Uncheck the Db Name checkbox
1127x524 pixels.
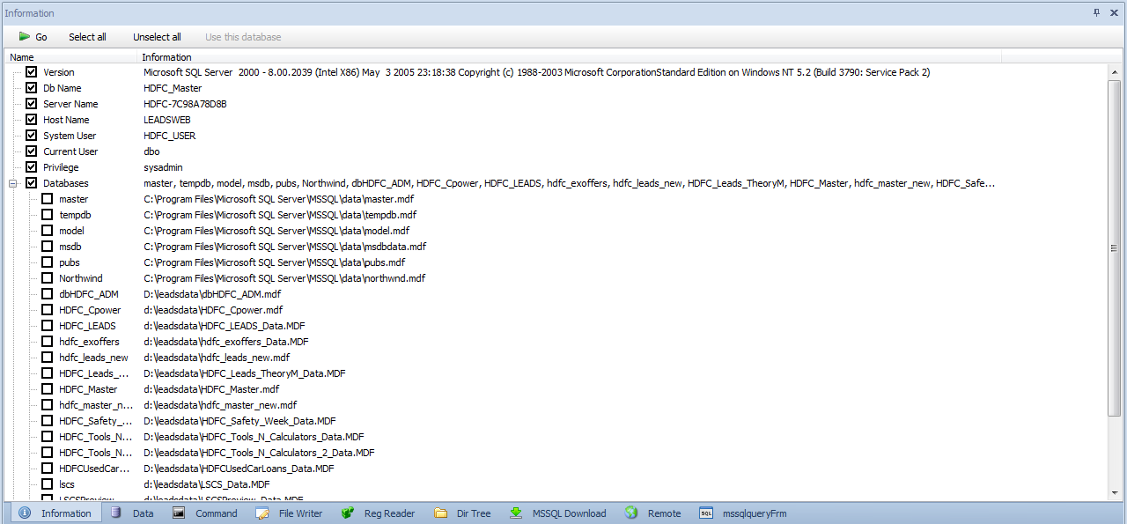coord(32,88)
